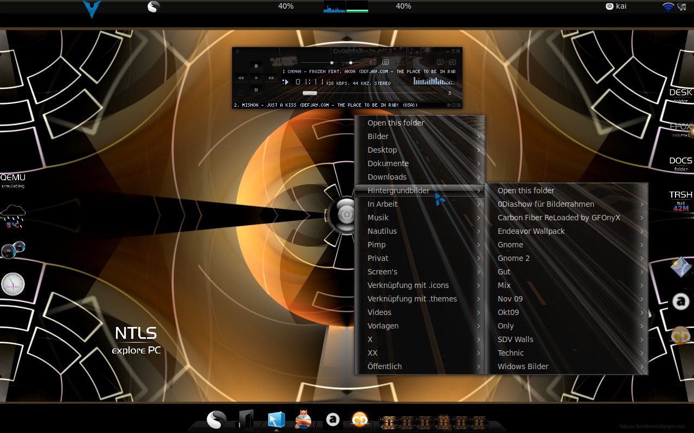Click the blue cursor-arrow icon in dock
The width and height of the screenshot is (694, 433).
(x=276, y=419)
